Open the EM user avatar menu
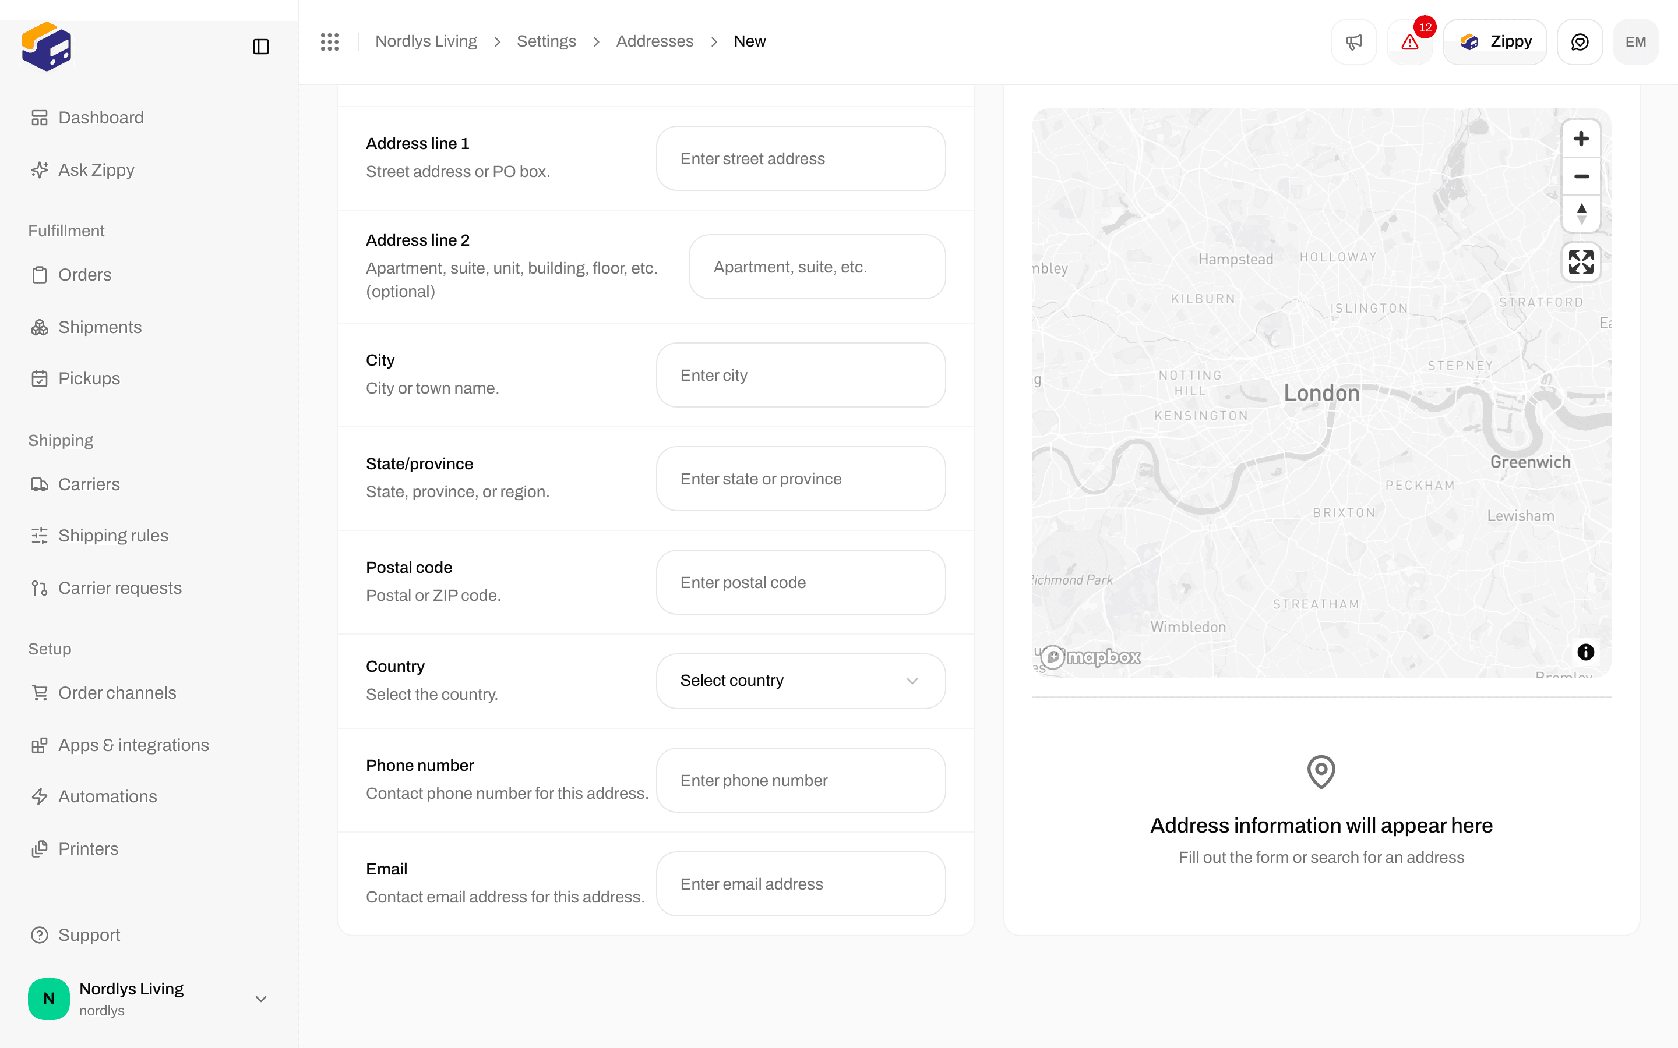Image resolution: width=1678 pixels, height=1048 pixels. (x=1635, y=41)
